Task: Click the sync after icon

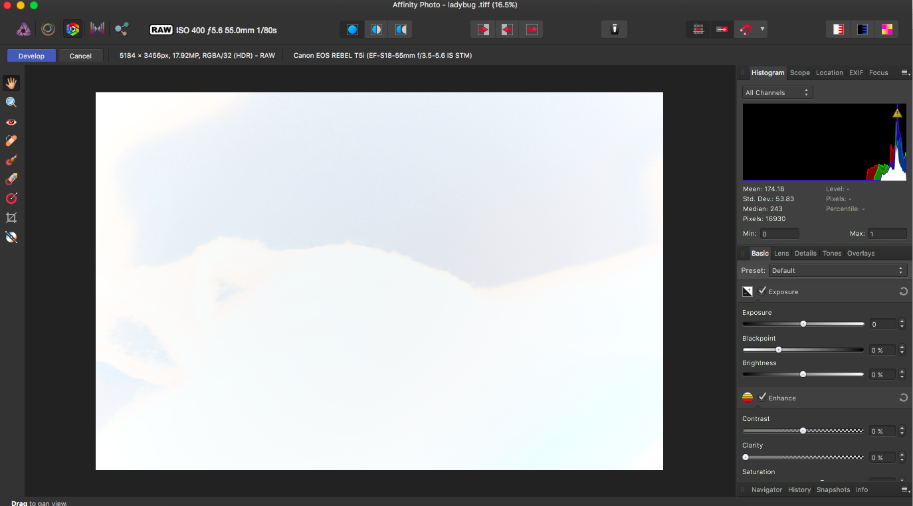Action: pyautogui.click(x=507, y=29)
